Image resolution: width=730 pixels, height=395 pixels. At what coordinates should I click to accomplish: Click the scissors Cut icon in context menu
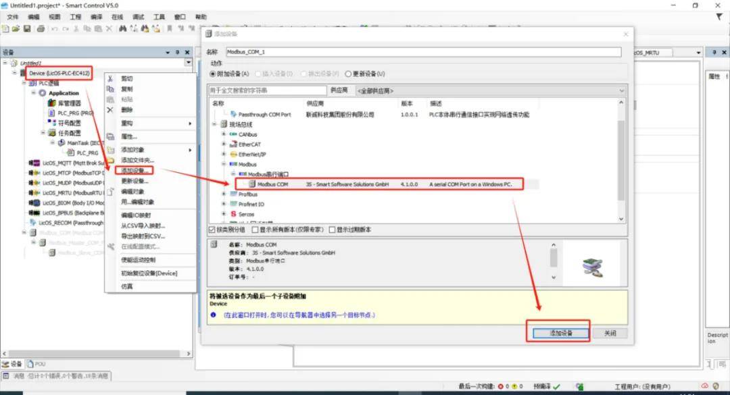tap(110, 78)
